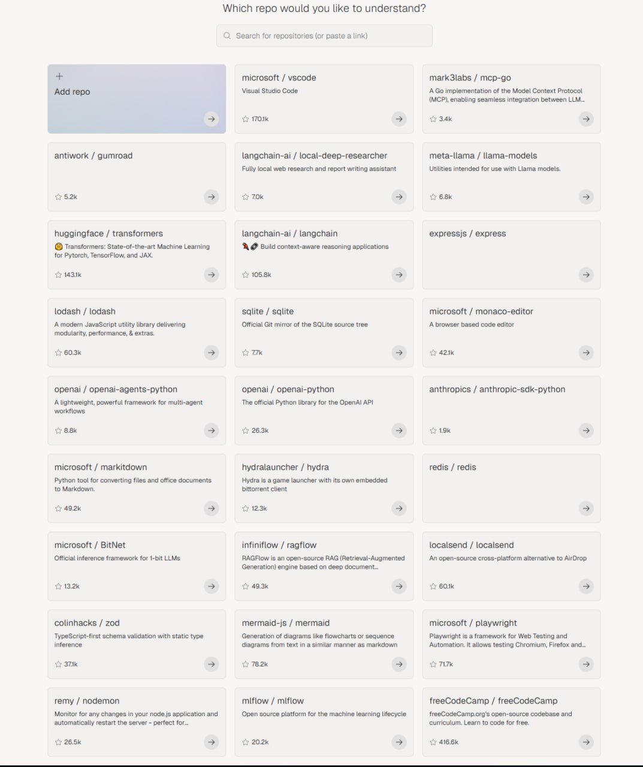Select meta-llama / llama-models title
The image size is (643, 767).
click(x=484, y=156)
